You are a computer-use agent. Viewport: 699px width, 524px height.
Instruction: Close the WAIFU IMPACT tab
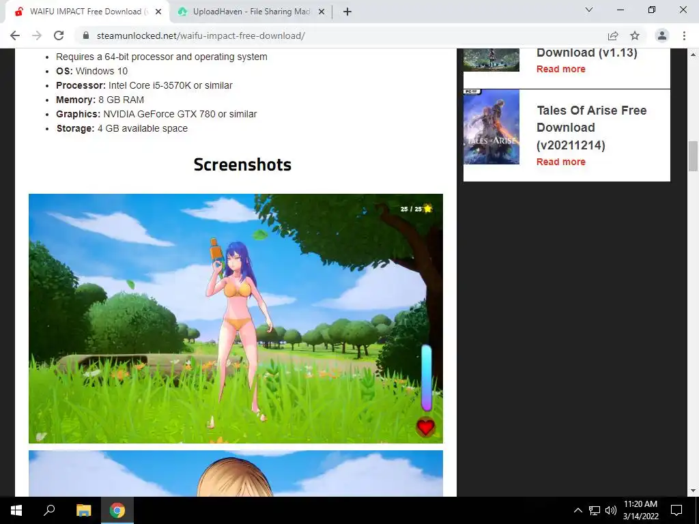pos(158,12)
